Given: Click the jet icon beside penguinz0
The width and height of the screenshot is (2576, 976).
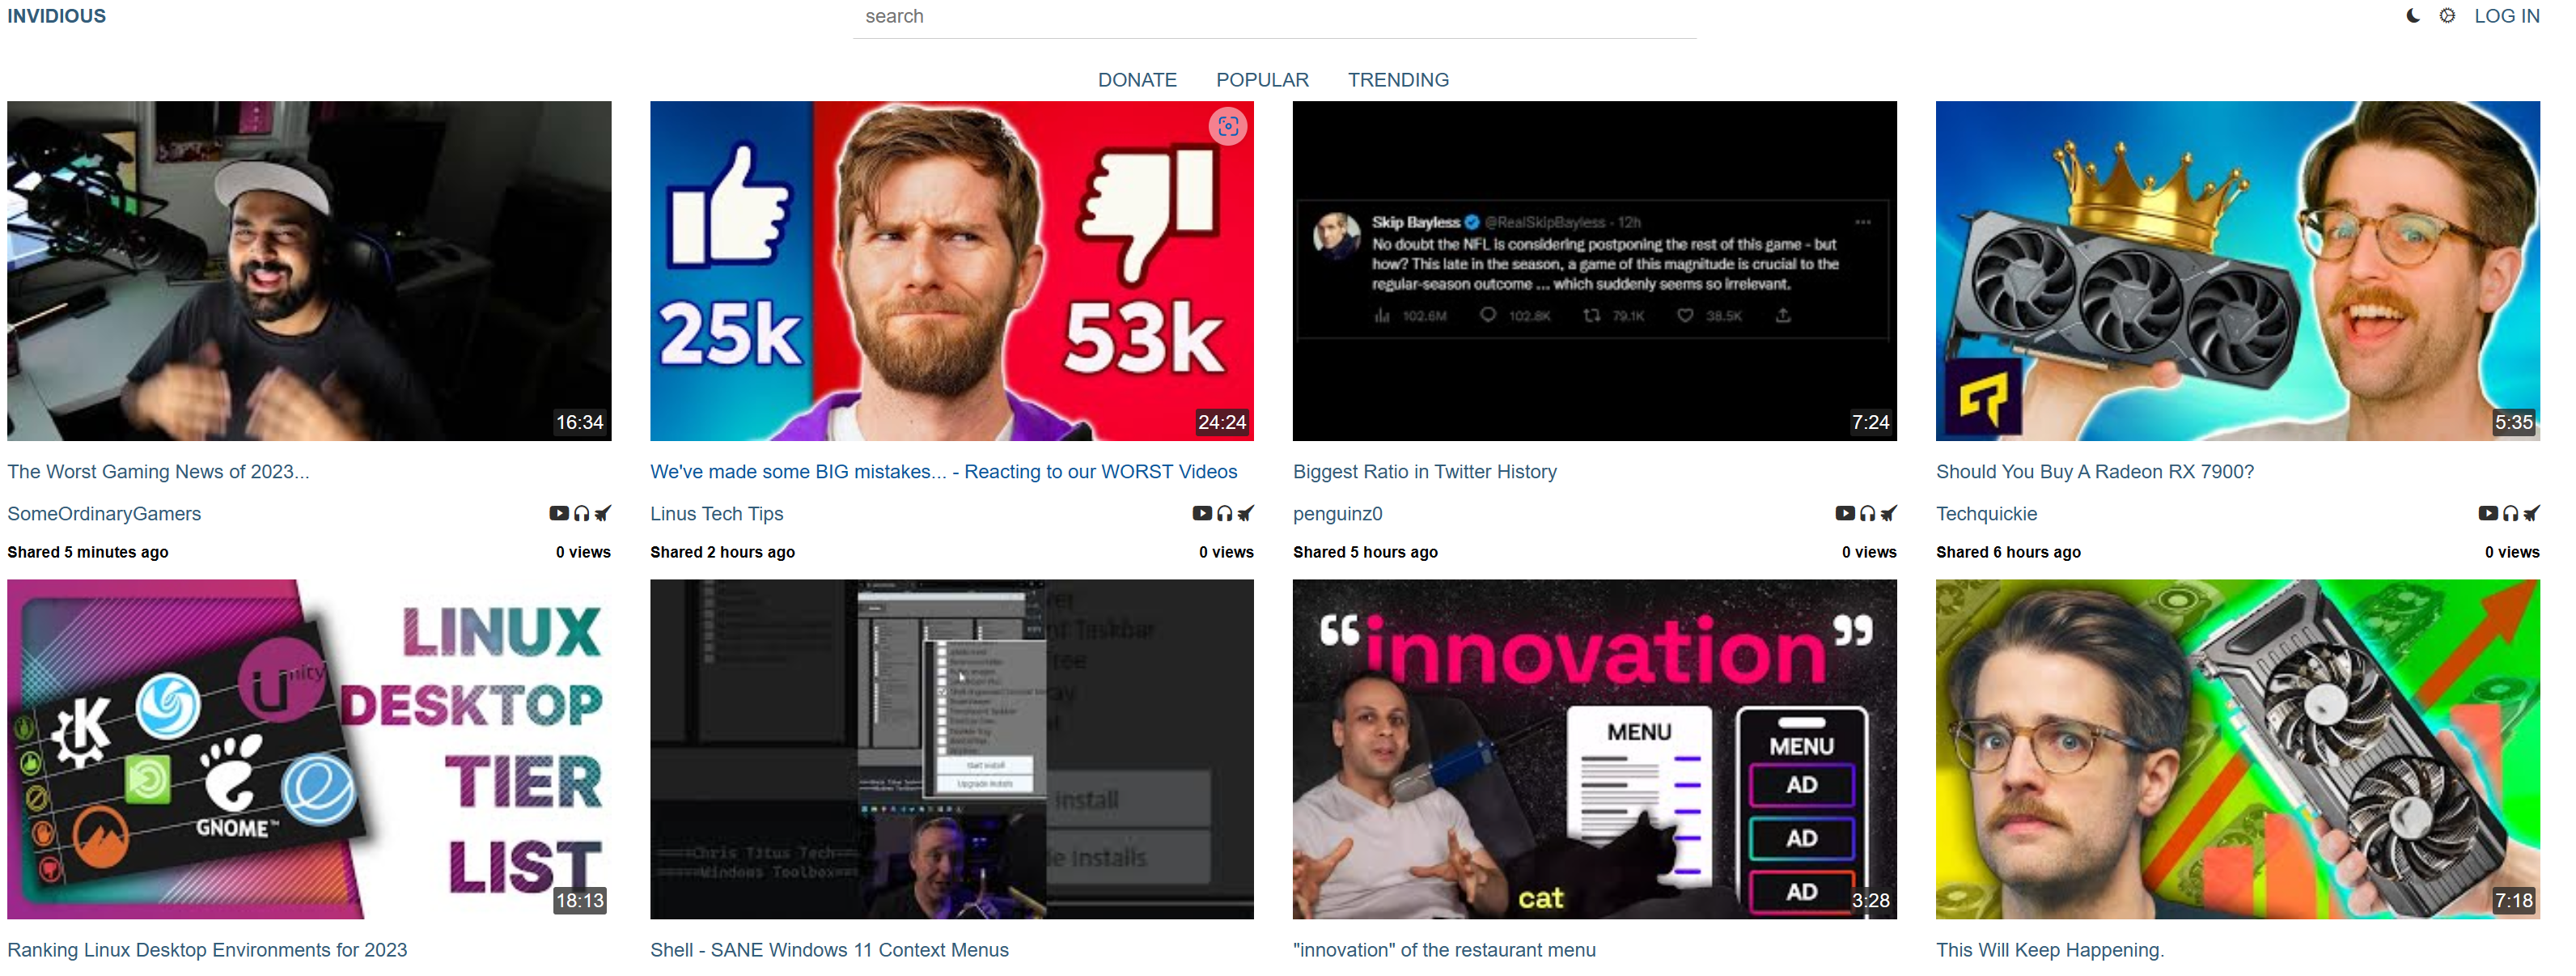Looking at the screenshot, I should (1888, 513).
